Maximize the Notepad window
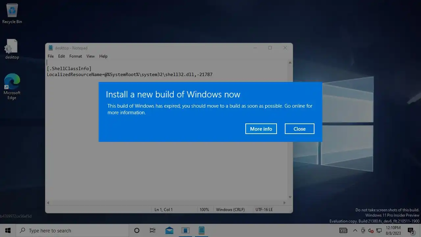421x237 pixels. tap(270, 48)
